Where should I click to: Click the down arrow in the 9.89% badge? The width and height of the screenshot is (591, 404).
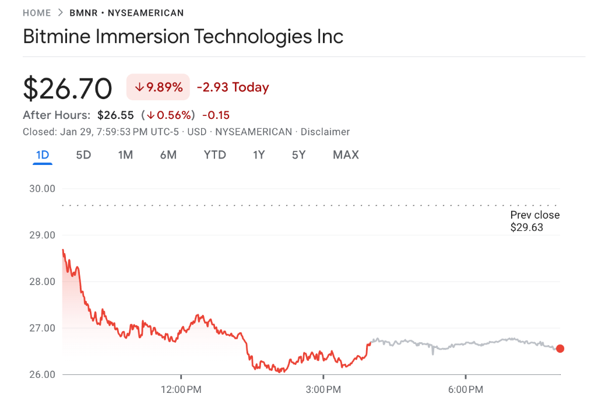coord(139,87)
